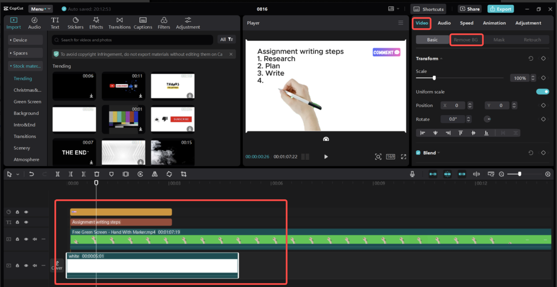
Task: Click the Rotate dial knob
Action: point(487,119)
